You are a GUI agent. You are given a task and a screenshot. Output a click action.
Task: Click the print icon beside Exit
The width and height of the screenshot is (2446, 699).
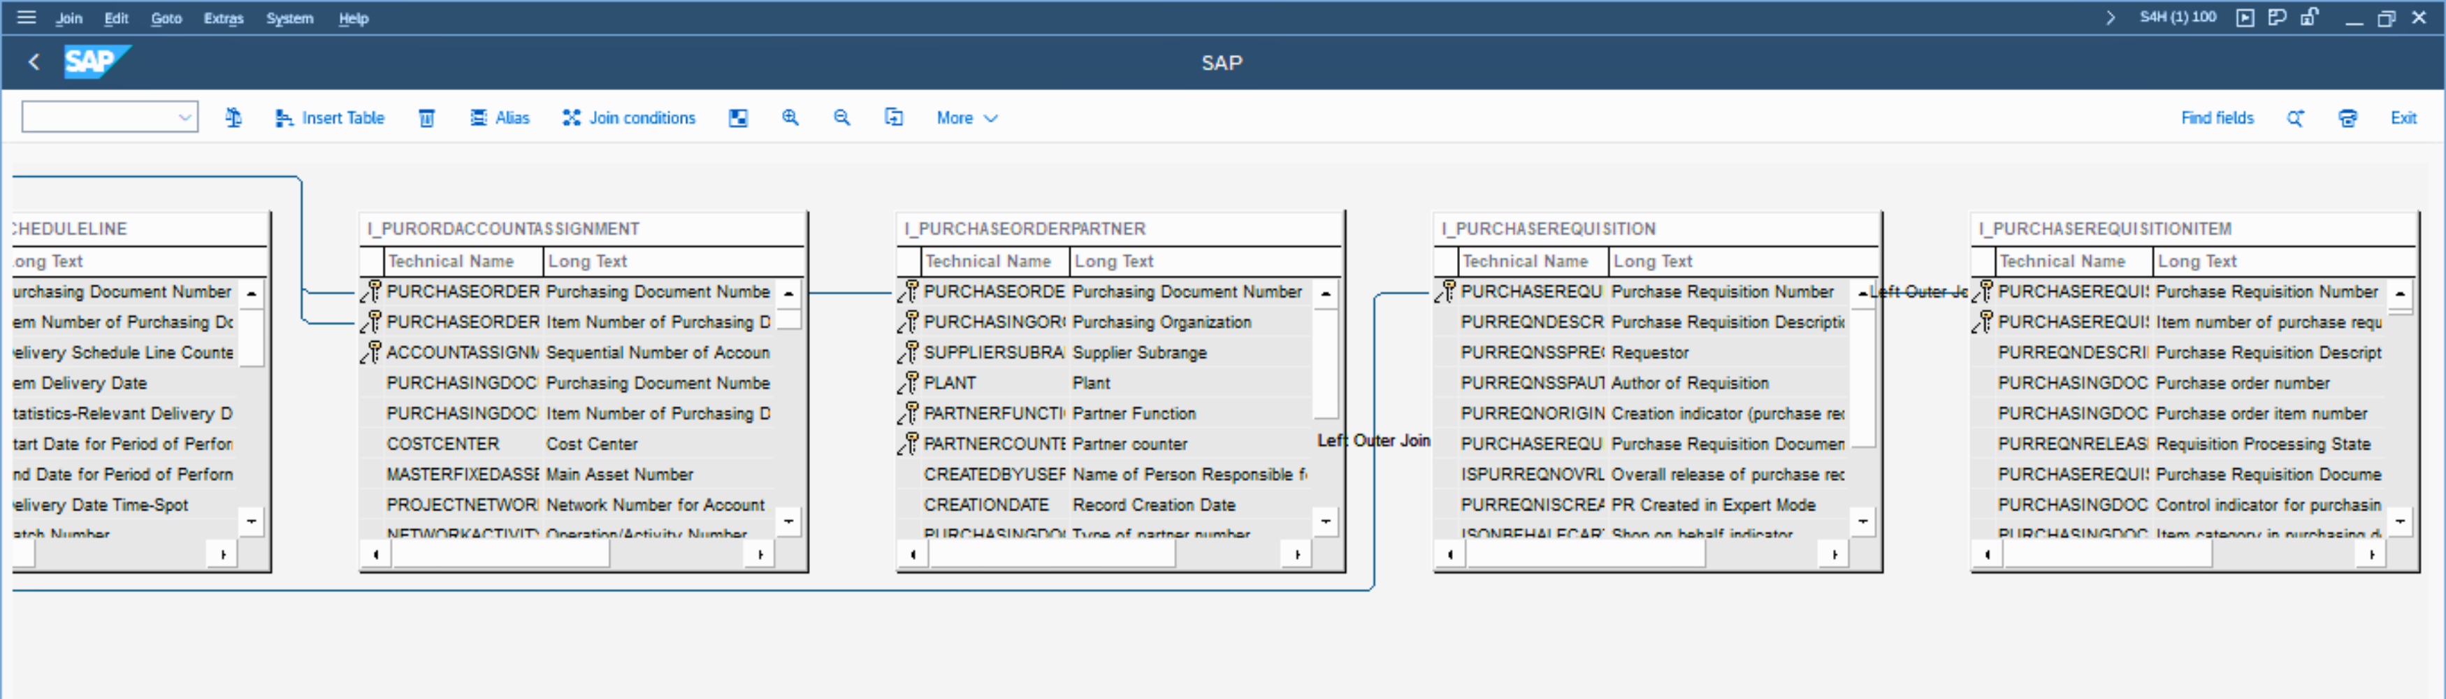pyautogui.click(x=2347, y=117)
